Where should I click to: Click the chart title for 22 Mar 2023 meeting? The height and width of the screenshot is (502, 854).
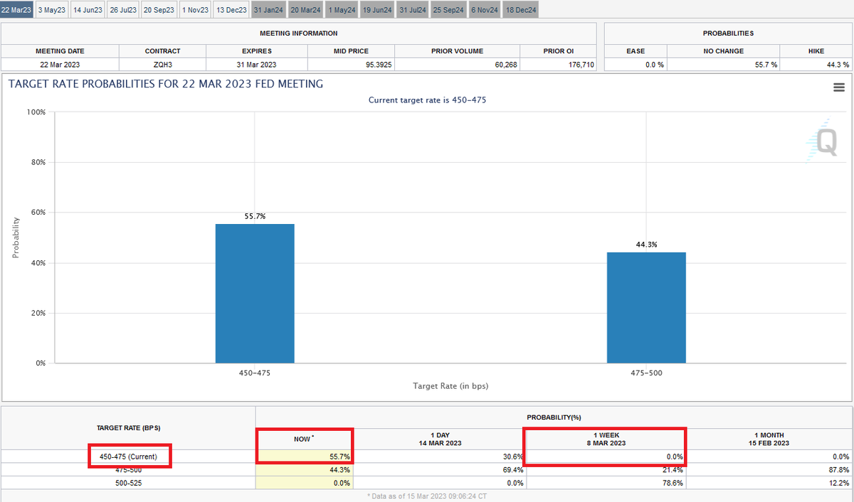tap(166, 84)
